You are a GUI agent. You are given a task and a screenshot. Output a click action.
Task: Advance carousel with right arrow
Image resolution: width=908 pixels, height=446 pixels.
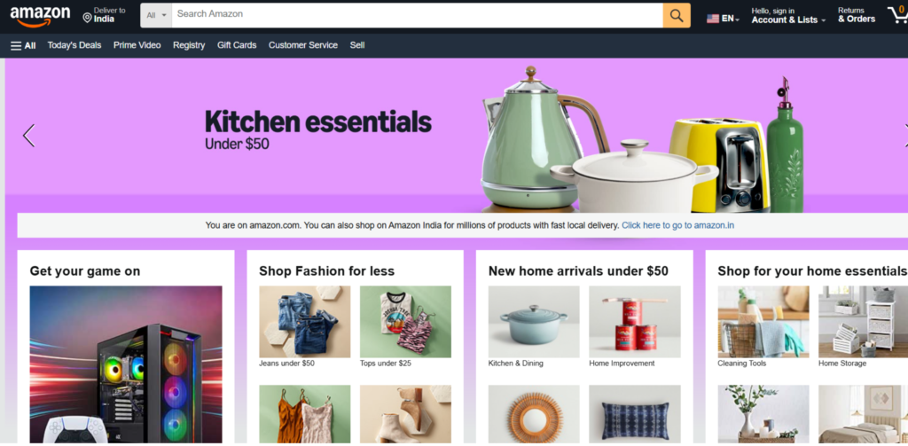tap(905, 136)
